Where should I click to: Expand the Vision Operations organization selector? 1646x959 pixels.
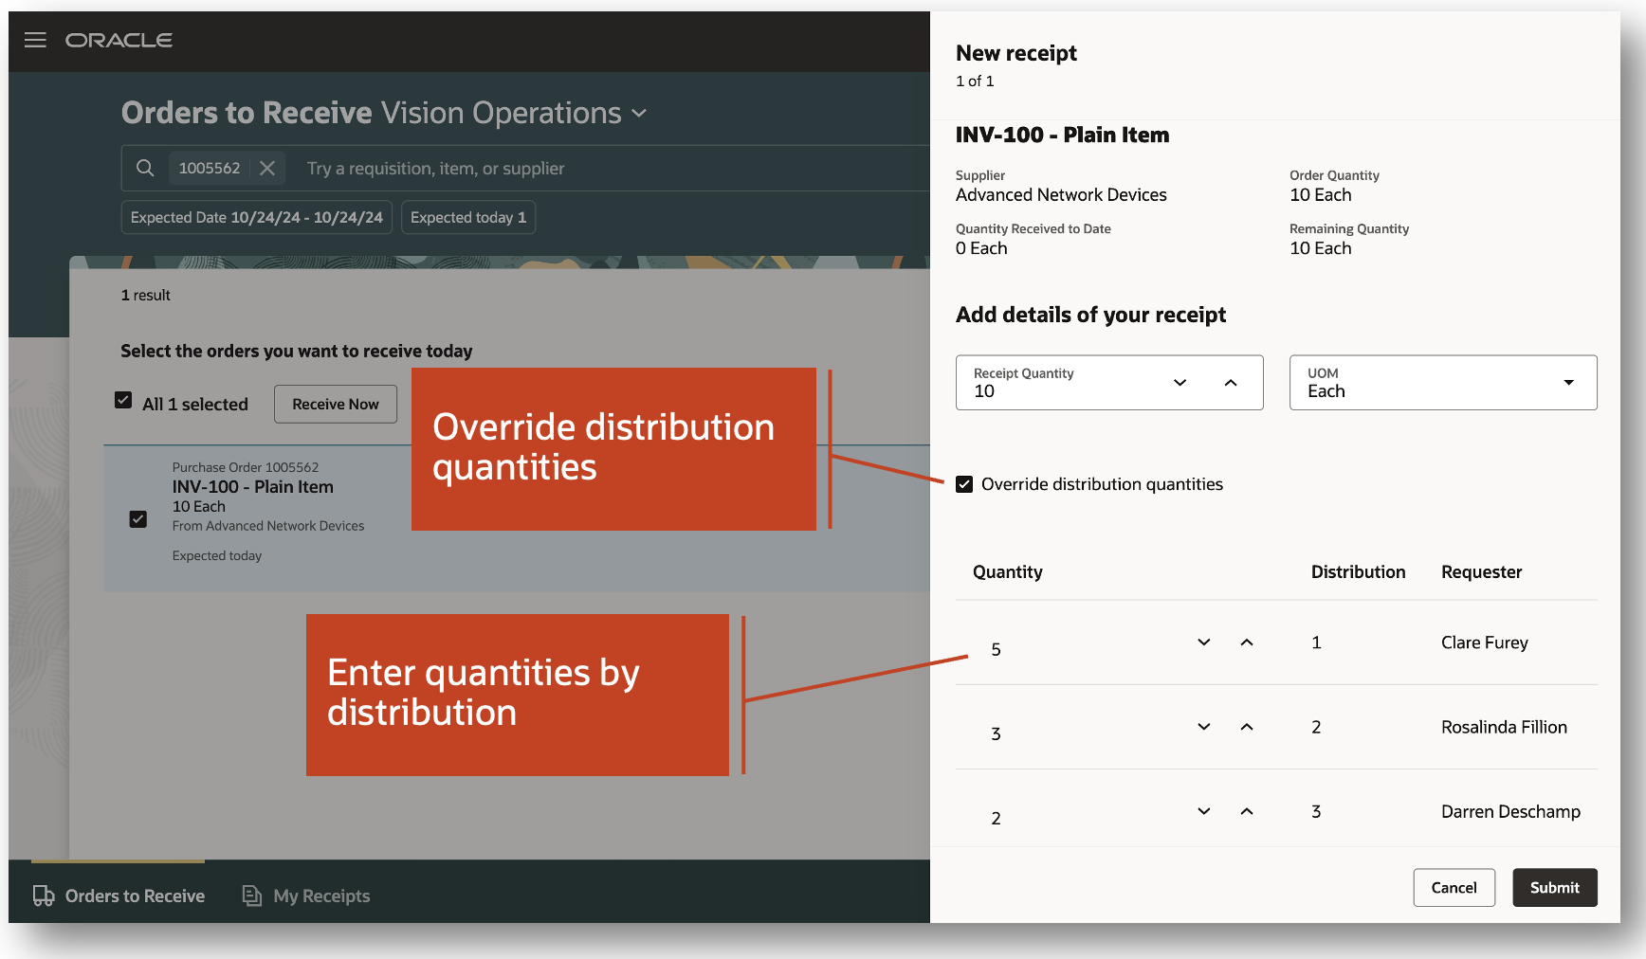pyautogui.click(x=639, y=114)
